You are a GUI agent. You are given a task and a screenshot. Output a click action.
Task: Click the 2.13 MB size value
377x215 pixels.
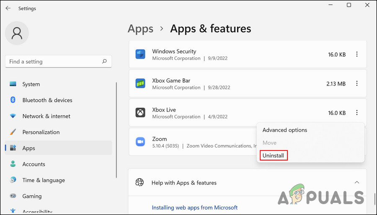click(x=336, y=84)
